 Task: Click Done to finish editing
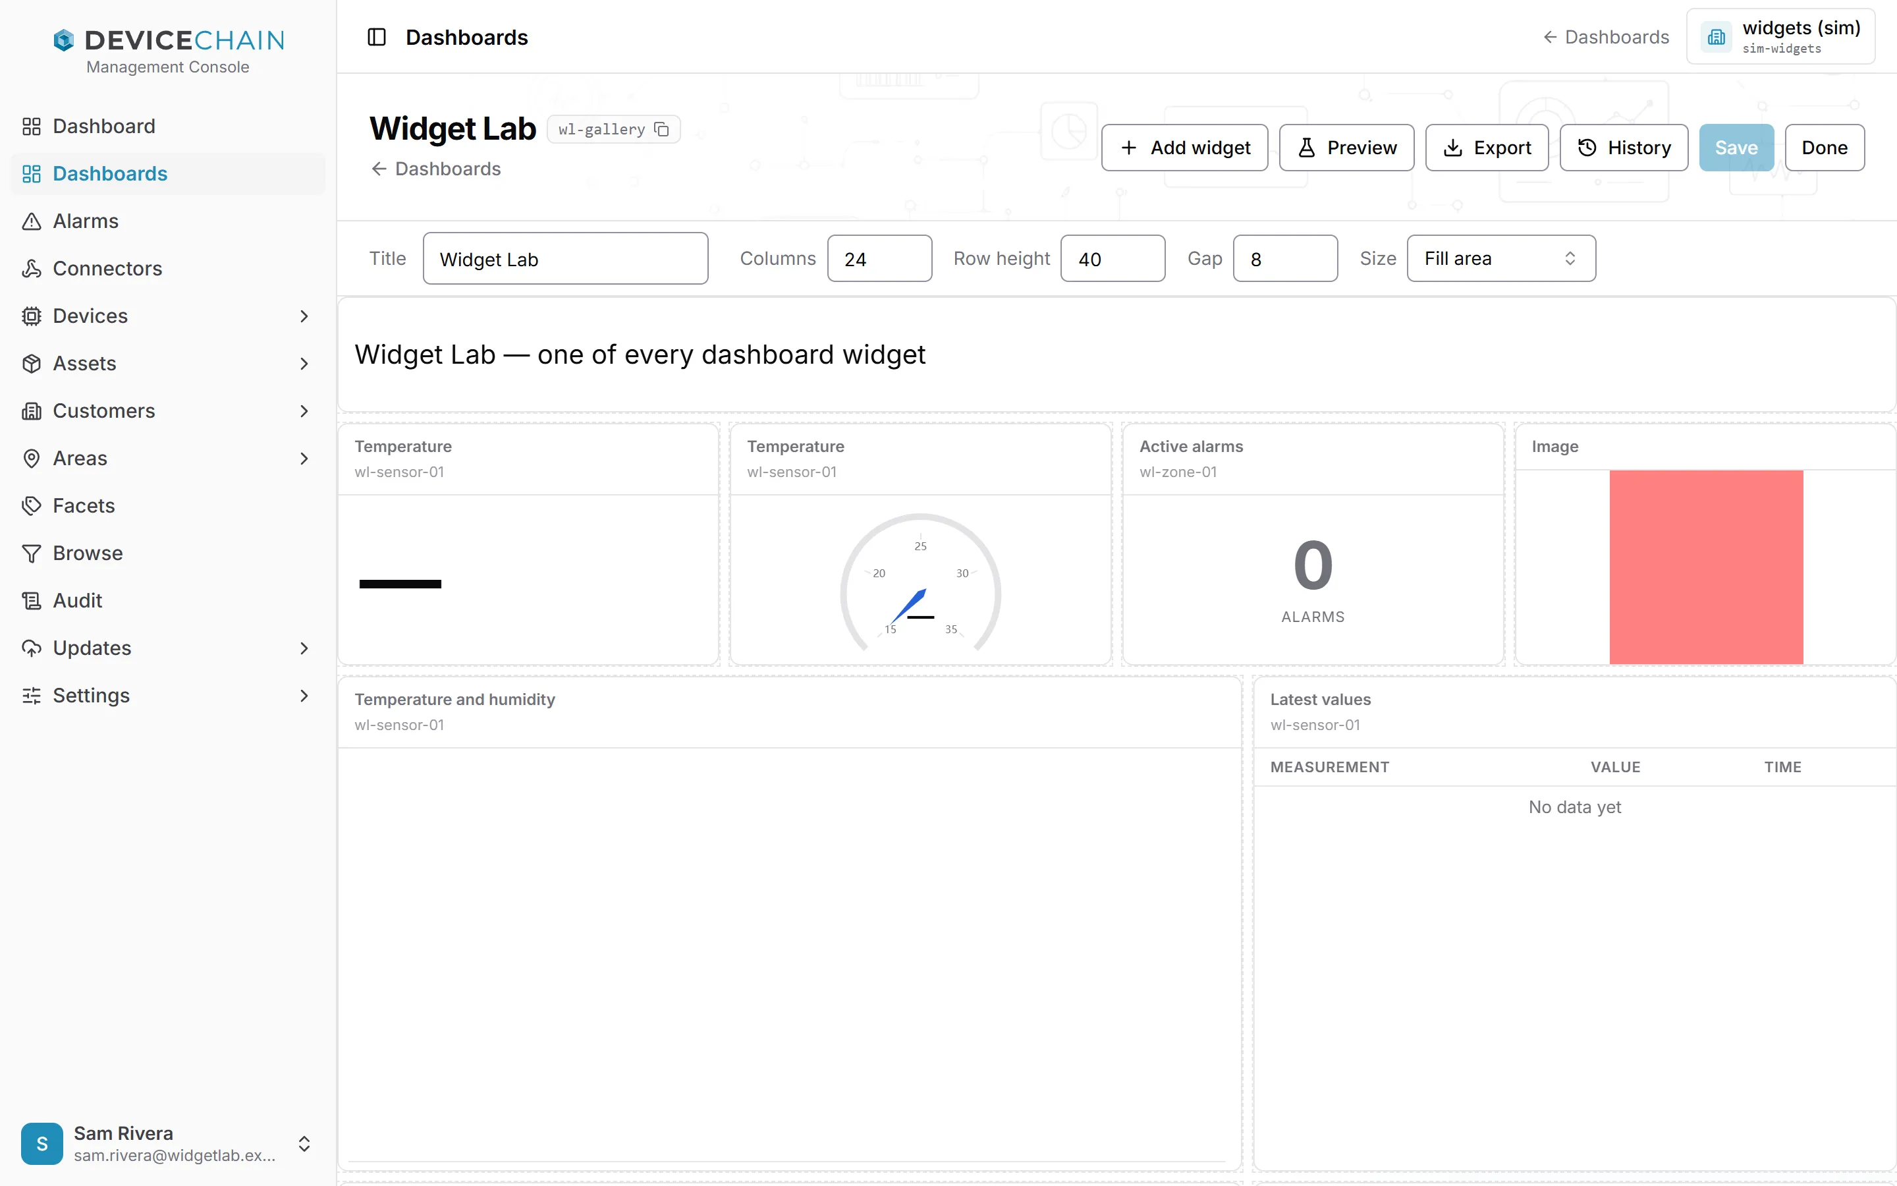[x=1825, y=148]
